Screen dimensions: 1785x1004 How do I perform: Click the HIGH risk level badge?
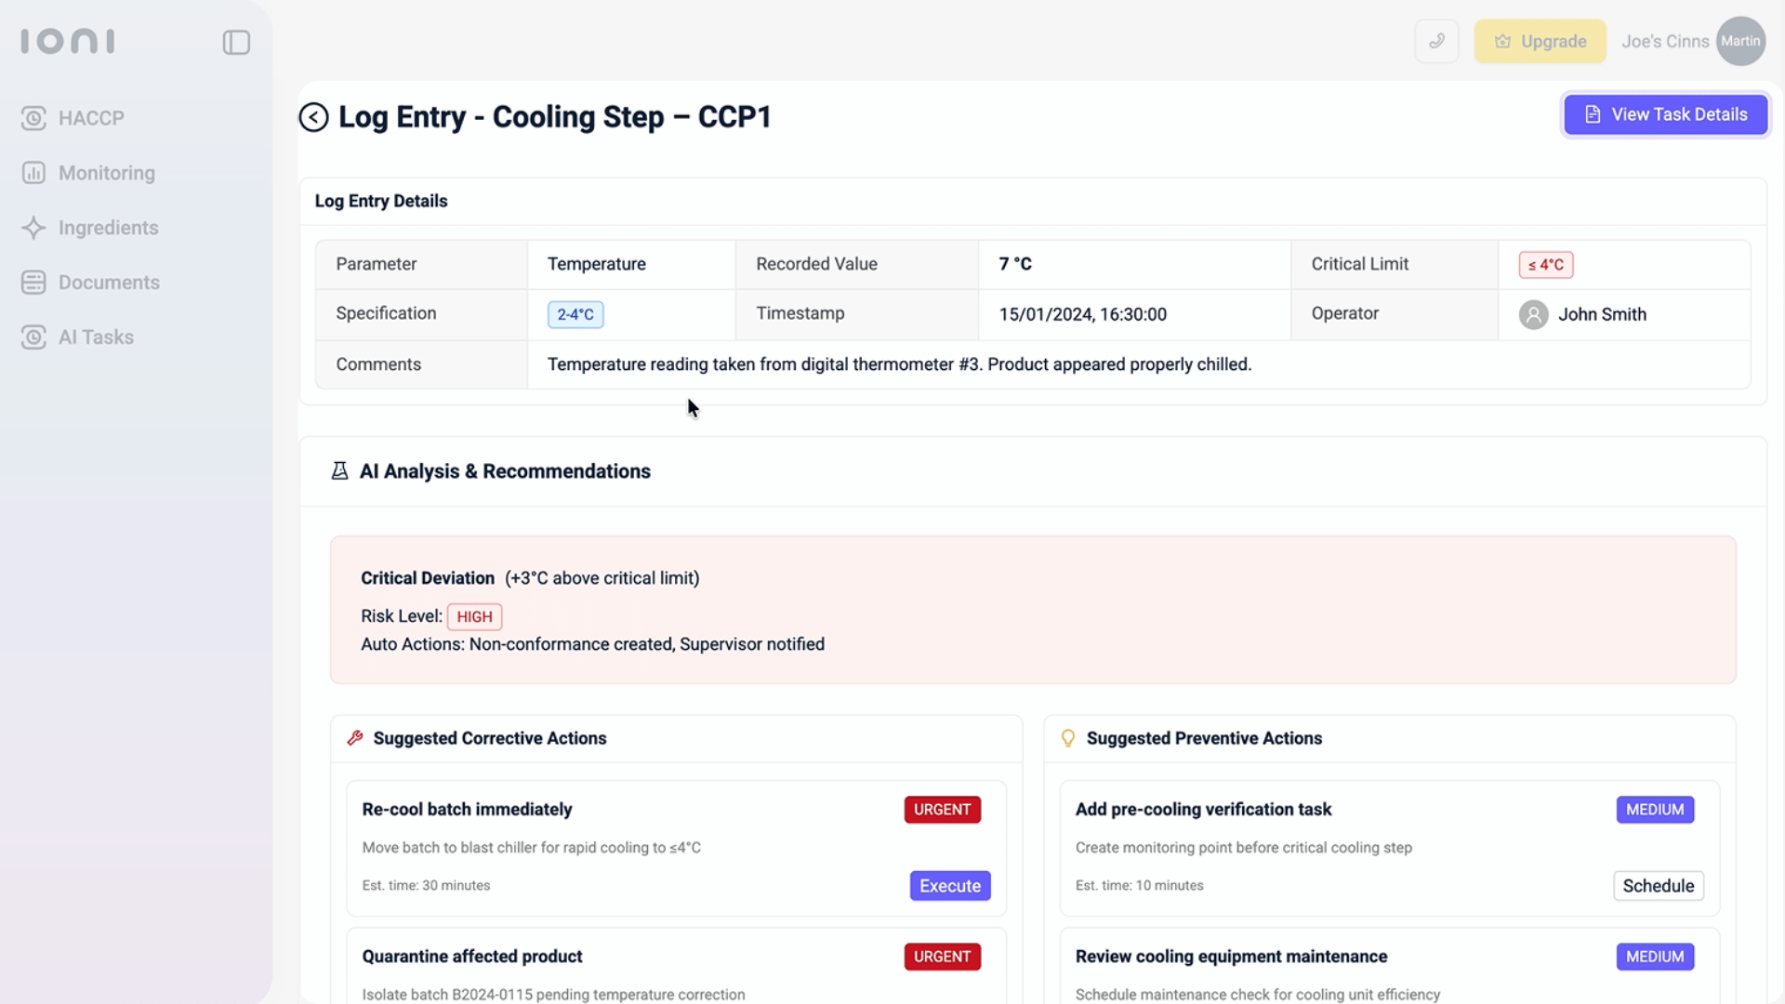click(x=474, y=616)
